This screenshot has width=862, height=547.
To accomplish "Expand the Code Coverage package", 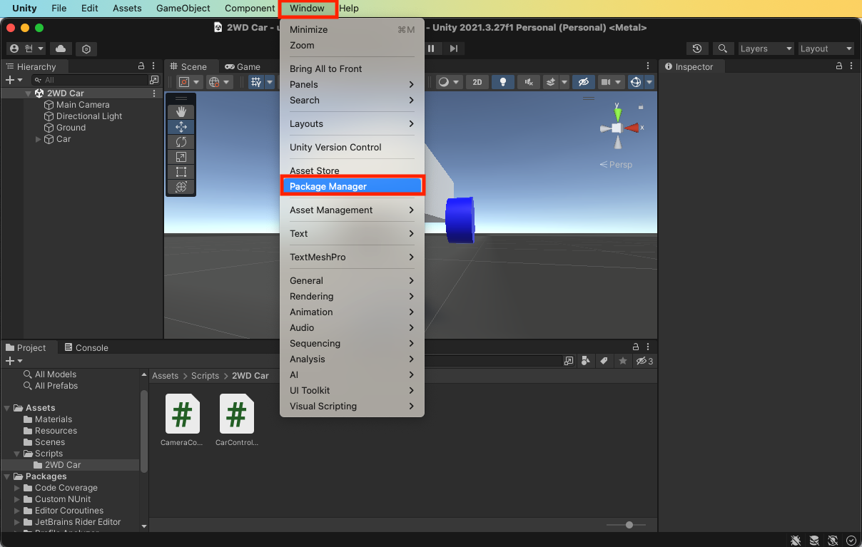I will 17,488.
